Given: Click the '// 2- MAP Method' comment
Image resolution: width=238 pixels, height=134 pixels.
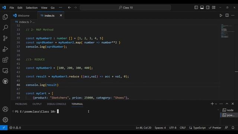Looking at the screenshot, I should pos(39,30).
